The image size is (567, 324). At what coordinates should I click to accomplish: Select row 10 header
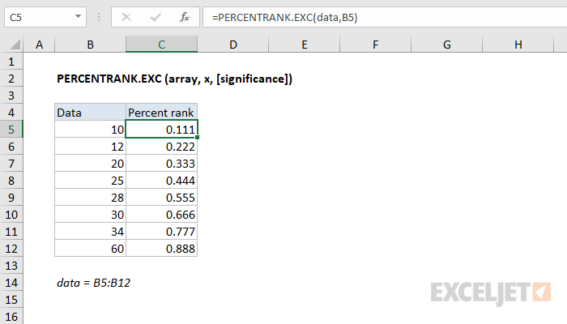point(11,215)
